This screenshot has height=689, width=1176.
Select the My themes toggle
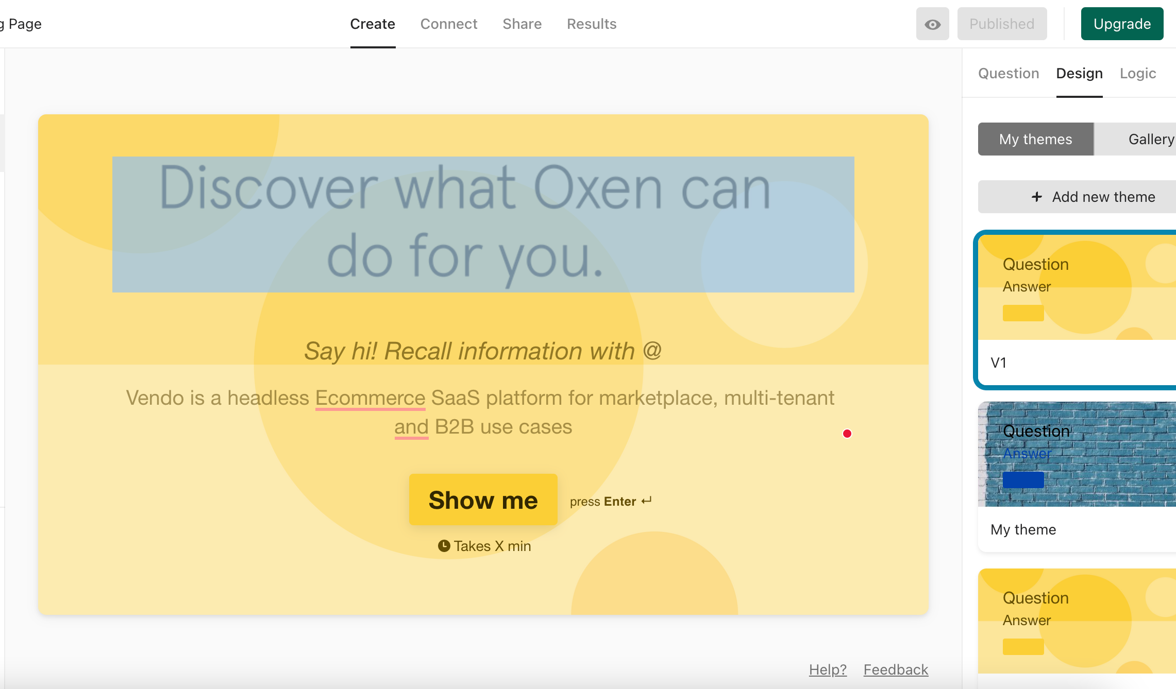coord(1035,139)
